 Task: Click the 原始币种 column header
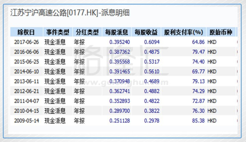(x=221, y=32)
